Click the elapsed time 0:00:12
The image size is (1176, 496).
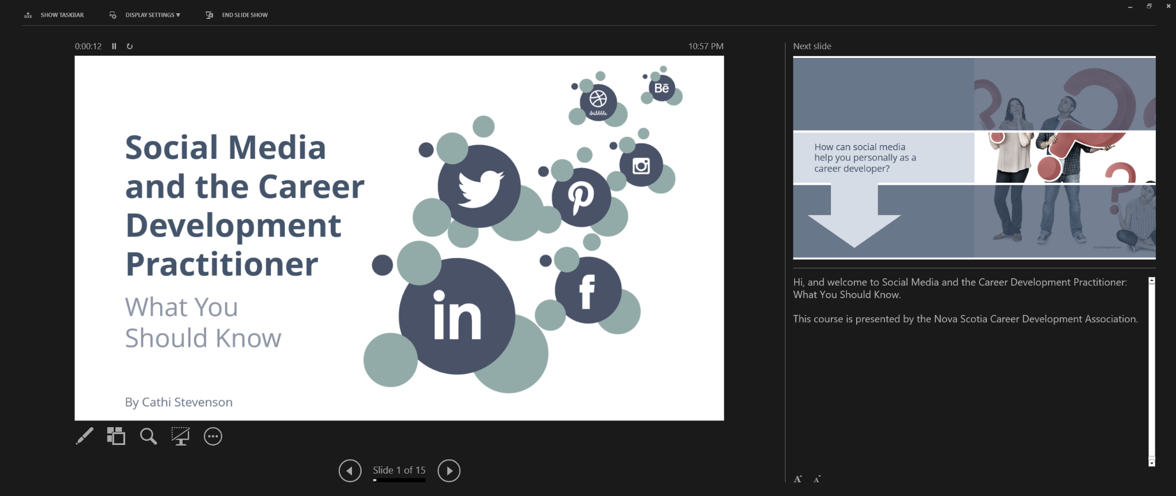(88, 46)
